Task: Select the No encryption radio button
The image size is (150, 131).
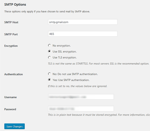Action: point(49,45)
